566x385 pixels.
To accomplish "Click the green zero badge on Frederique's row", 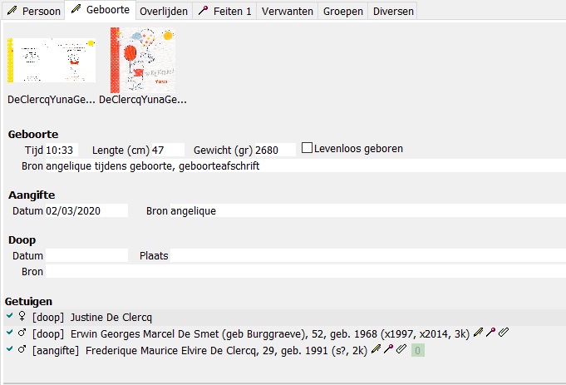I will [x=419, y=351].
